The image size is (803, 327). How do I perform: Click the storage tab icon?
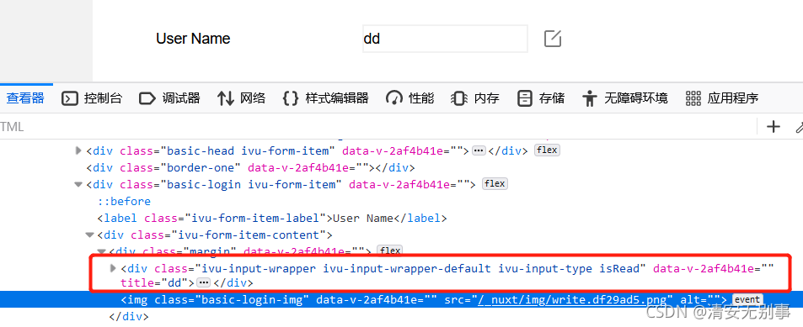[524, 98]
